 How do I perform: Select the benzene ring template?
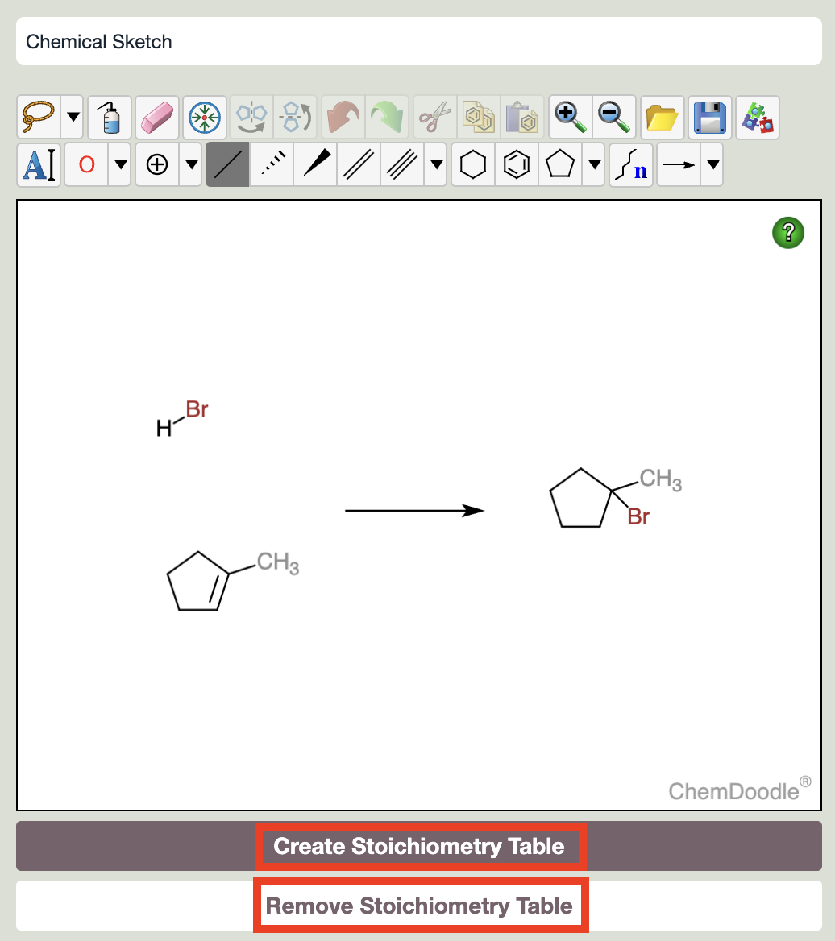point(516,164)
